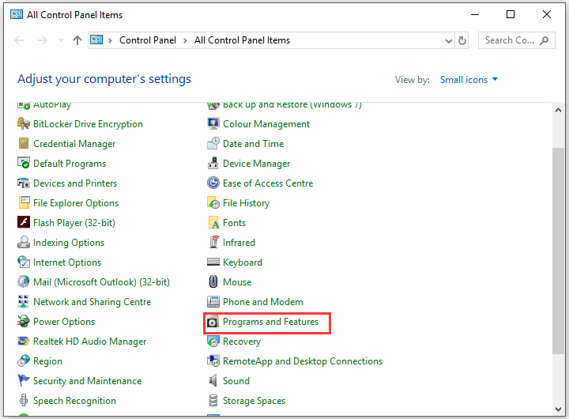The width and height of the screenshot is (569, 419).
Task: Click the Speech Recognition microphone icon
Action: coord(24,400)
